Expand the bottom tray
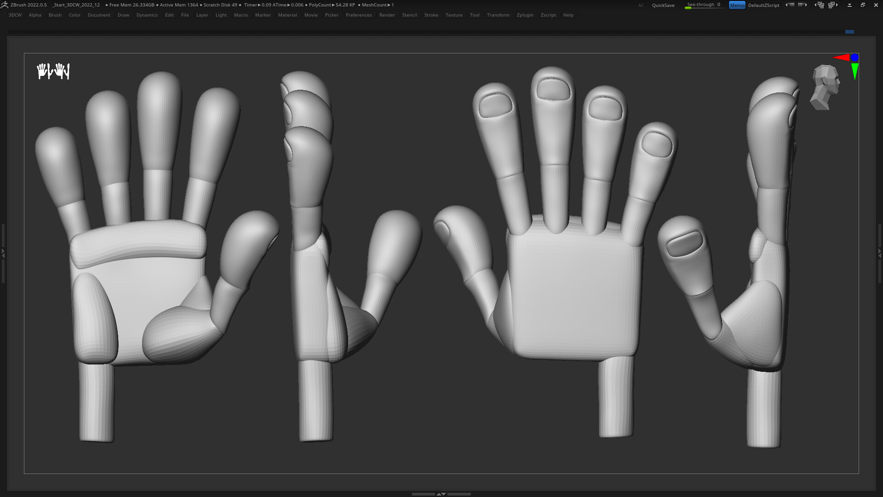Screen dimensions: 883x497 coord(441,494)
